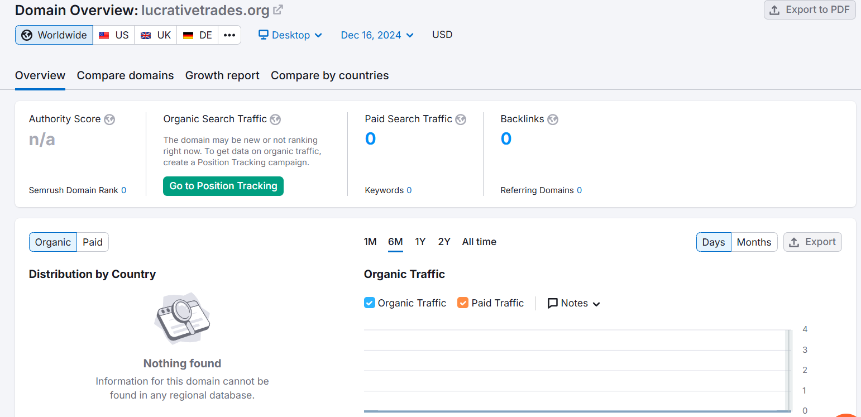Click globe icon next to Authority Score
This screenshot has width=861, height=417.
coord(109,119)
